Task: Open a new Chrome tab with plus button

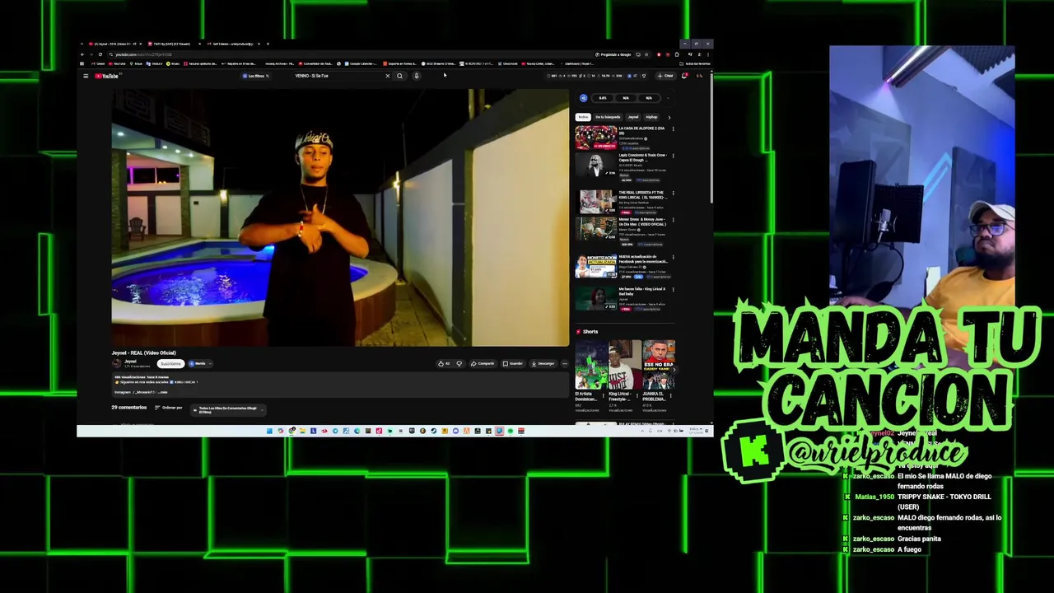Action: [268, 44]
